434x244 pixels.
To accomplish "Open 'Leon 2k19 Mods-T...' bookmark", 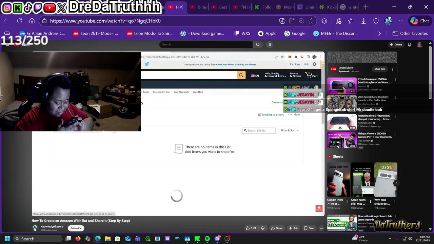I will (x=96, y=33).
